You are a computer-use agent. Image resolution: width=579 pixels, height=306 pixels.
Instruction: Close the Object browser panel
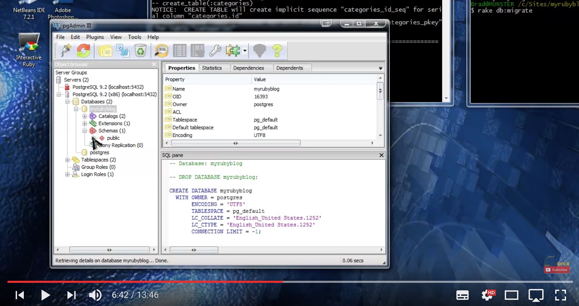(x=154, y=64)
